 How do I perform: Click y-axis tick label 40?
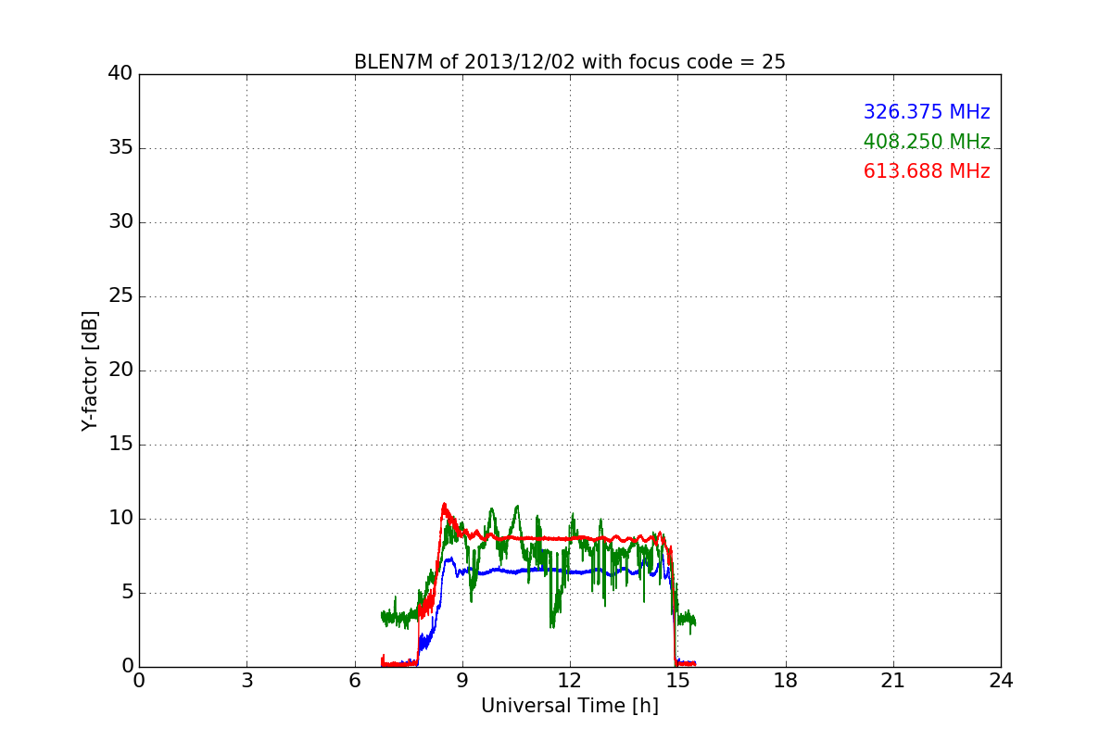[120, 74]
